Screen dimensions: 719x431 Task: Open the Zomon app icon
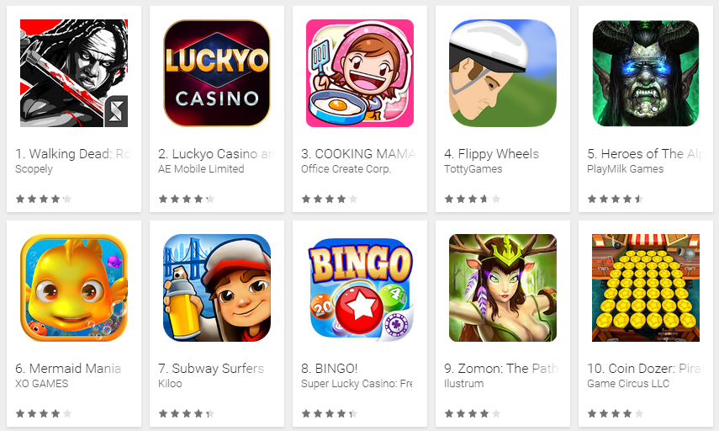click(503, 288)
